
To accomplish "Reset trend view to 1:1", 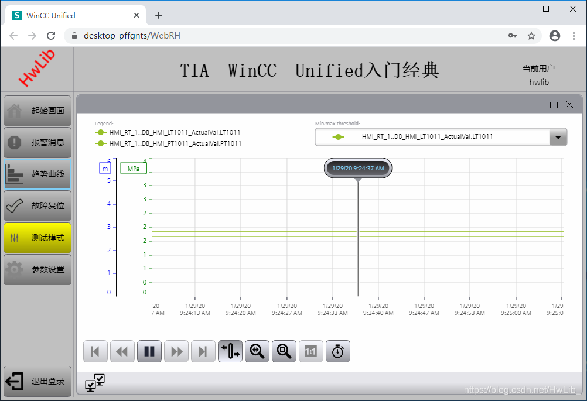I will coord(310,351).
